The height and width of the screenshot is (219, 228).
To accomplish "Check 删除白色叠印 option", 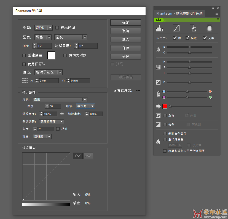I will pos(165,134).
